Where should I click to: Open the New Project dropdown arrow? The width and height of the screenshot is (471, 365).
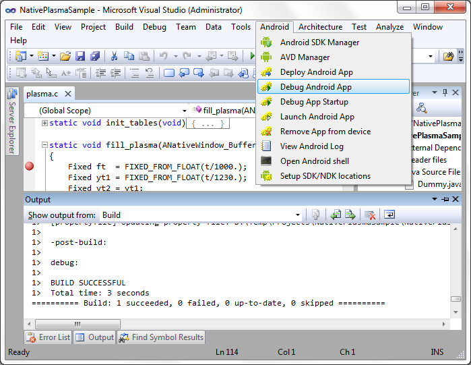pos(32,56)
